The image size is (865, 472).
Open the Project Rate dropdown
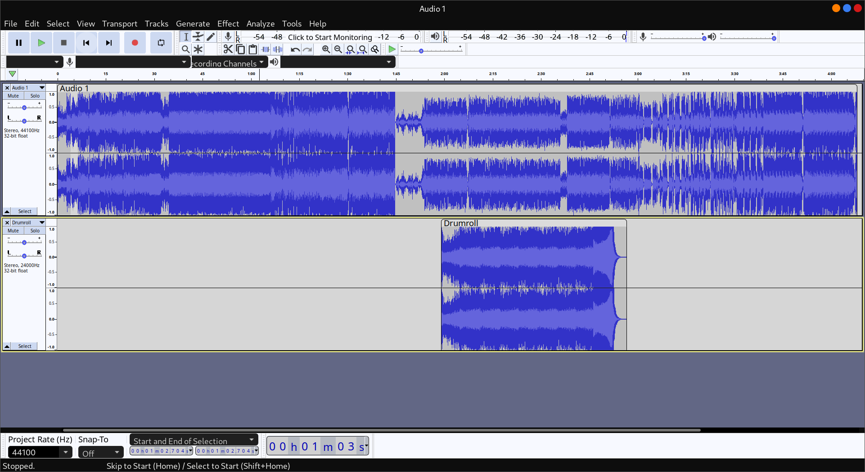pyautogui.click(x=40, y=452)
